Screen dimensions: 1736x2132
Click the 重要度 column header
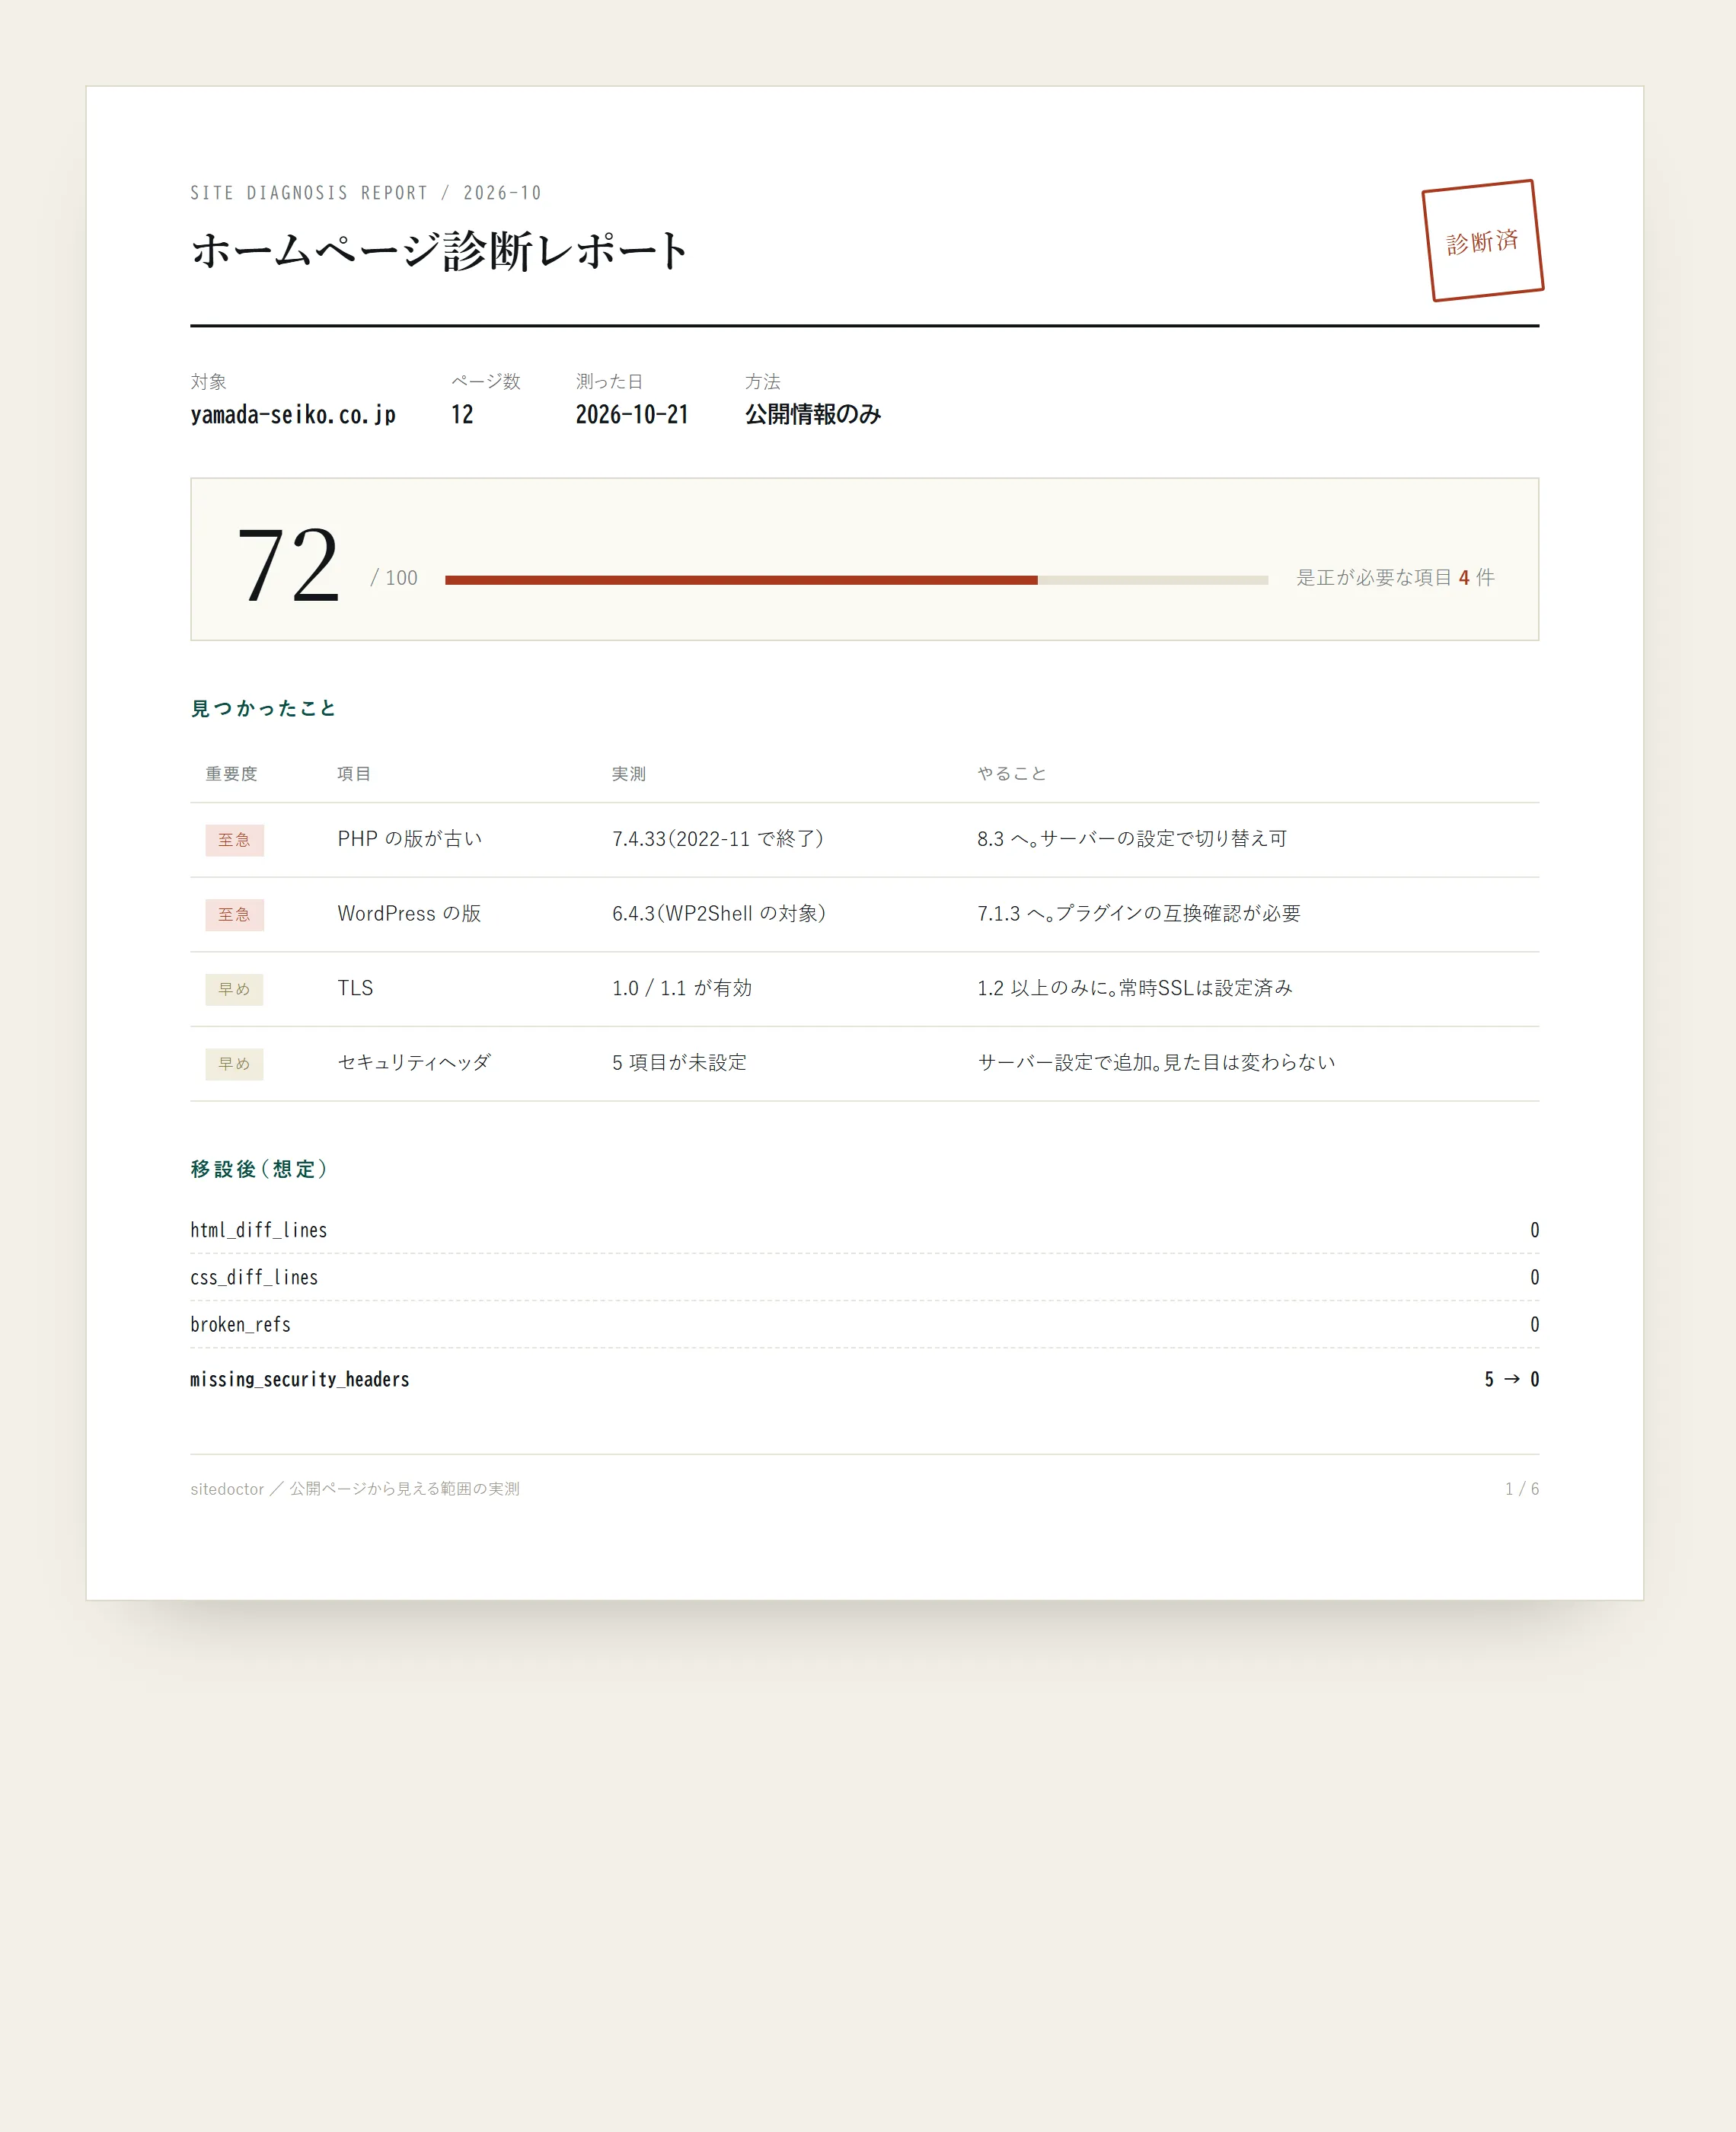tap(231, 773)
